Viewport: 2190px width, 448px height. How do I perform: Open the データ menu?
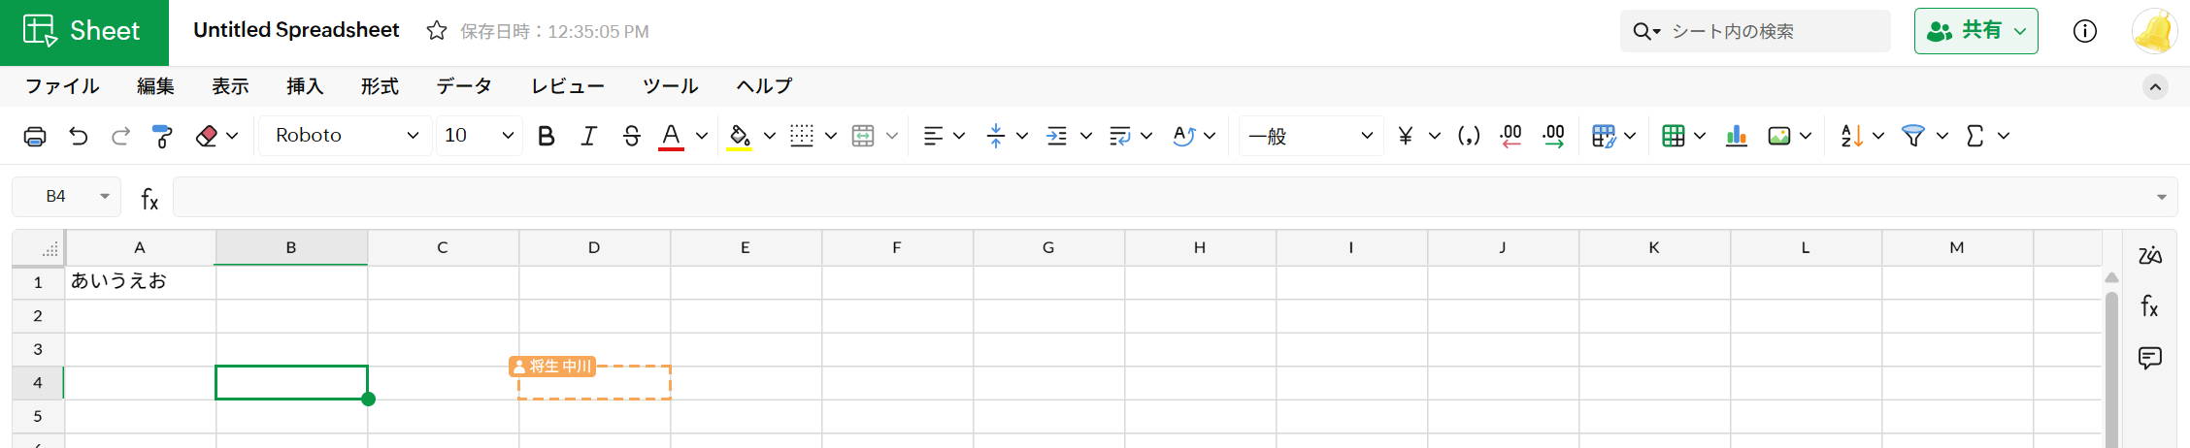pyautogui.click(x=464, y=86)
